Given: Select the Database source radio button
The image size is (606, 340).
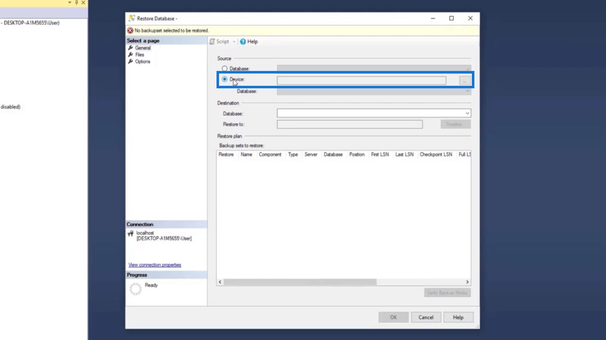Looking at the screenshot, I should pos(225,69).
